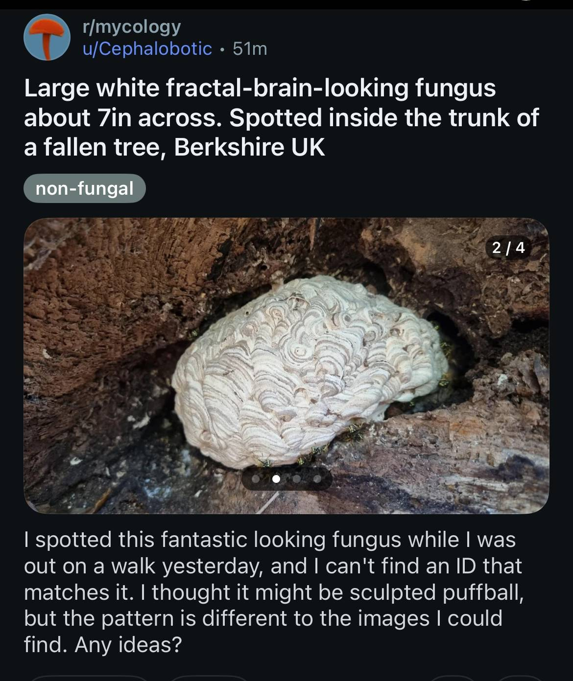
Task: Tap the post body text paragraph
Action: coord(273,592)
